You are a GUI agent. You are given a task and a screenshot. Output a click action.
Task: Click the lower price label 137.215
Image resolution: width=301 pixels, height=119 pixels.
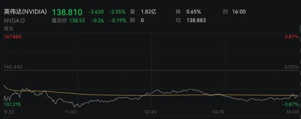[12, 105]
